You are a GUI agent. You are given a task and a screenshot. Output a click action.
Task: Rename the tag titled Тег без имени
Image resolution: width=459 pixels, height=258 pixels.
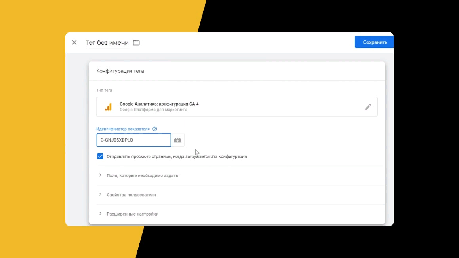coord(107,43)
